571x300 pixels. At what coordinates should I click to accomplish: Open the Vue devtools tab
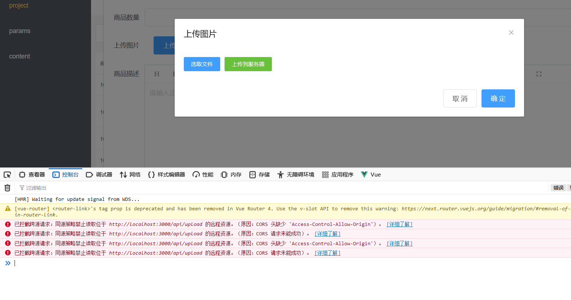point(371,175)
